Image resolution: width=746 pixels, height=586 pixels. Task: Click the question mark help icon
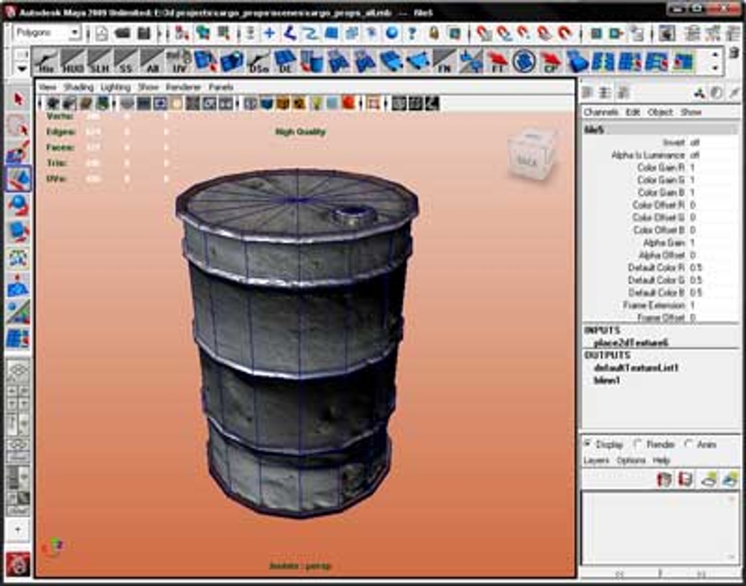(412, 34)
